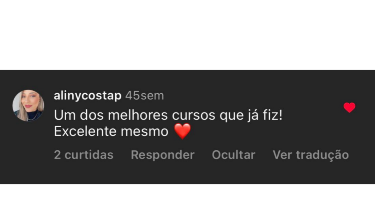Click the 45sem timestamp
Viewport: 375px width, 217px height.
point(145,96)
